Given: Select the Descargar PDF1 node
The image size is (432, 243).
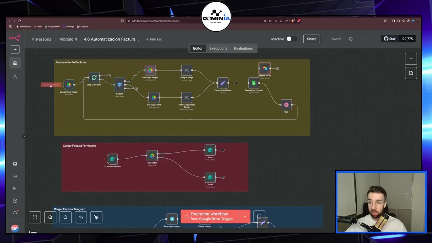Looking at the screenshot, I should pos(154,98).
